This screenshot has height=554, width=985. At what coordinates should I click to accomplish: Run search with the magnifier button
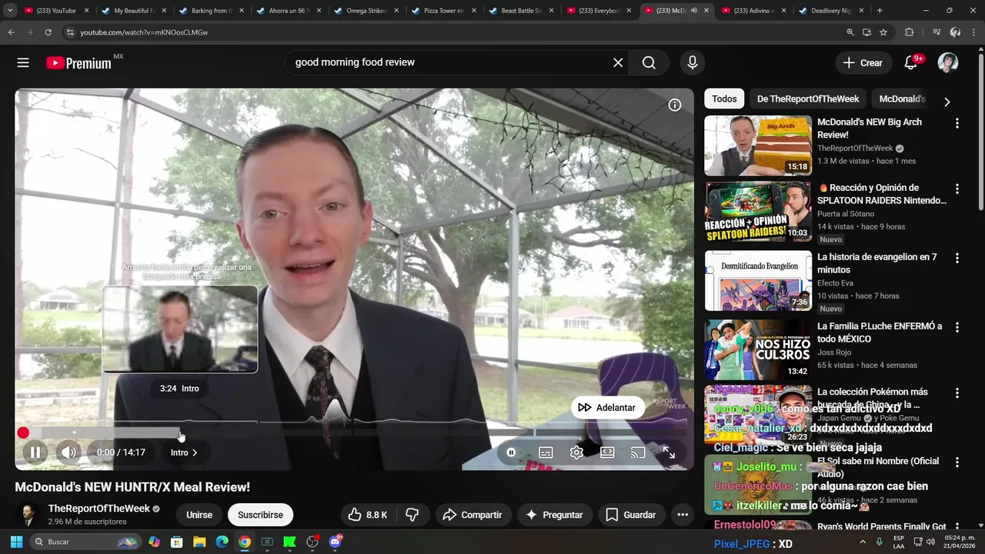(649, 63)
